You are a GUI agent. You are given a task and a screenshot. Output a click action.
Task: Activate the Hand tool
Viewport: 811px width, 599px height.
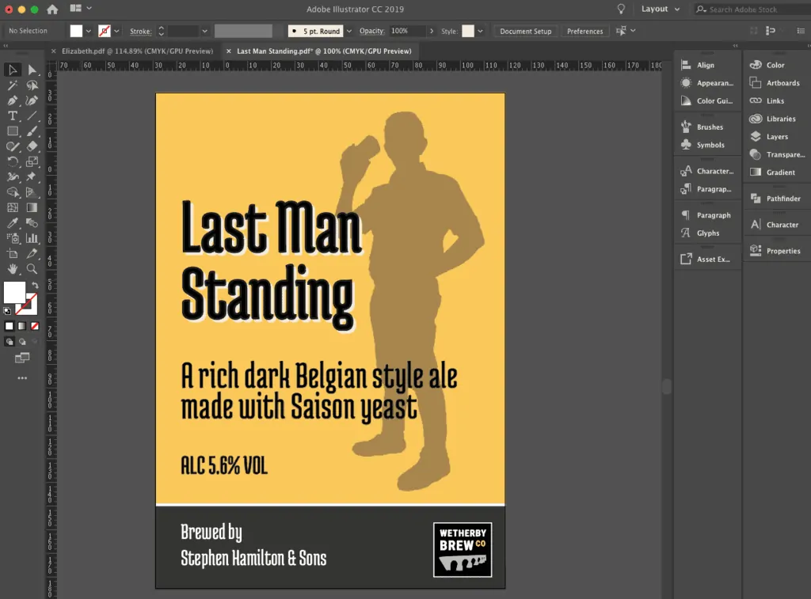pyautogui.click(x=13, y=269)
